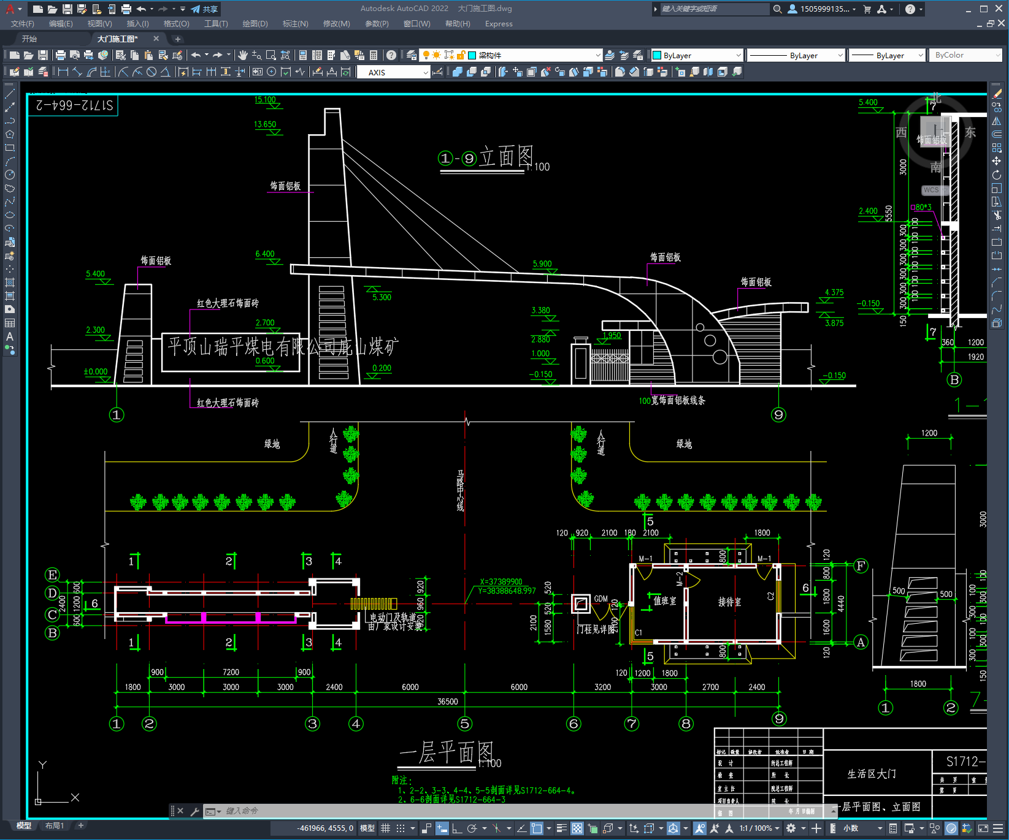Image resolution: width=1009 pixels, height=840 pixels.
Task: Open the 视图(V) menu
Action: [x=99, y=24]
